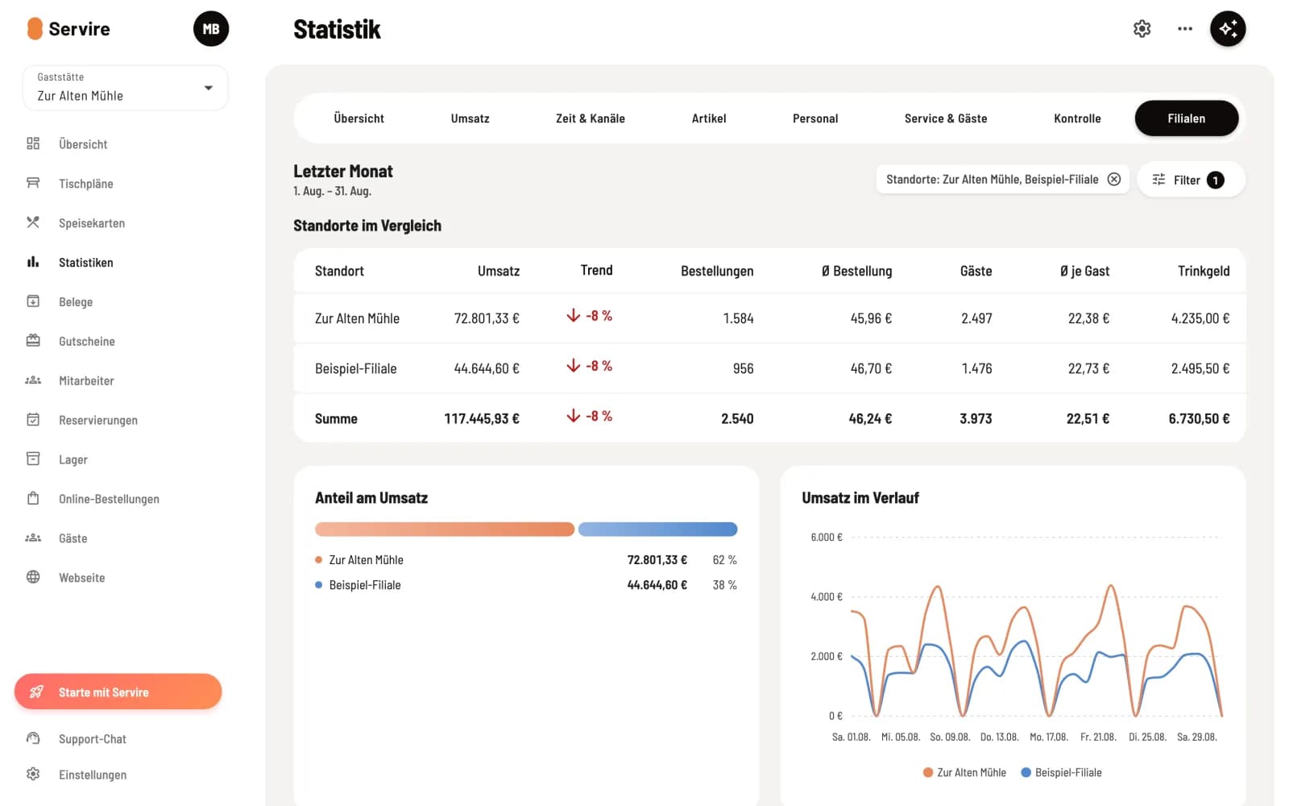Viewport: 1289px width, 806px height.
Task: Remove the Standorte filter chip via X
Action: pos(1114,179)
